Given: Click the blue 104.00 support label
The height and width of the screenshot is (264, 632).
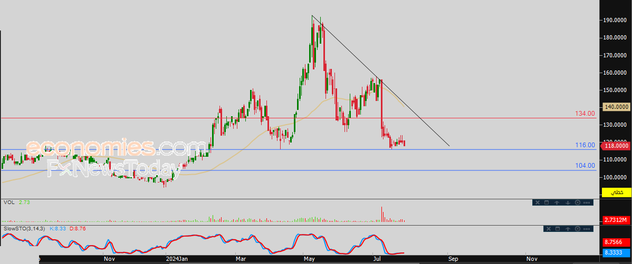Looking at the screenshot, I should [585, 165].
